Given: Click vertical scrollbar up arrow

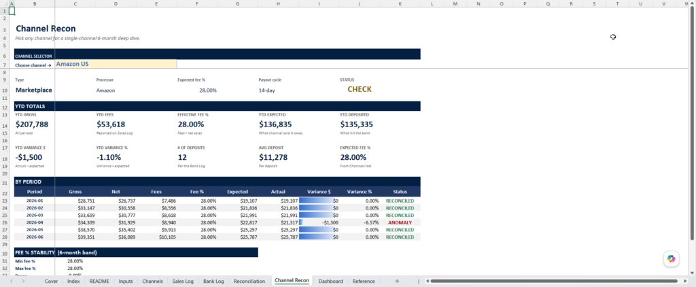Looking at the screenshot, I should click(693, 4).
